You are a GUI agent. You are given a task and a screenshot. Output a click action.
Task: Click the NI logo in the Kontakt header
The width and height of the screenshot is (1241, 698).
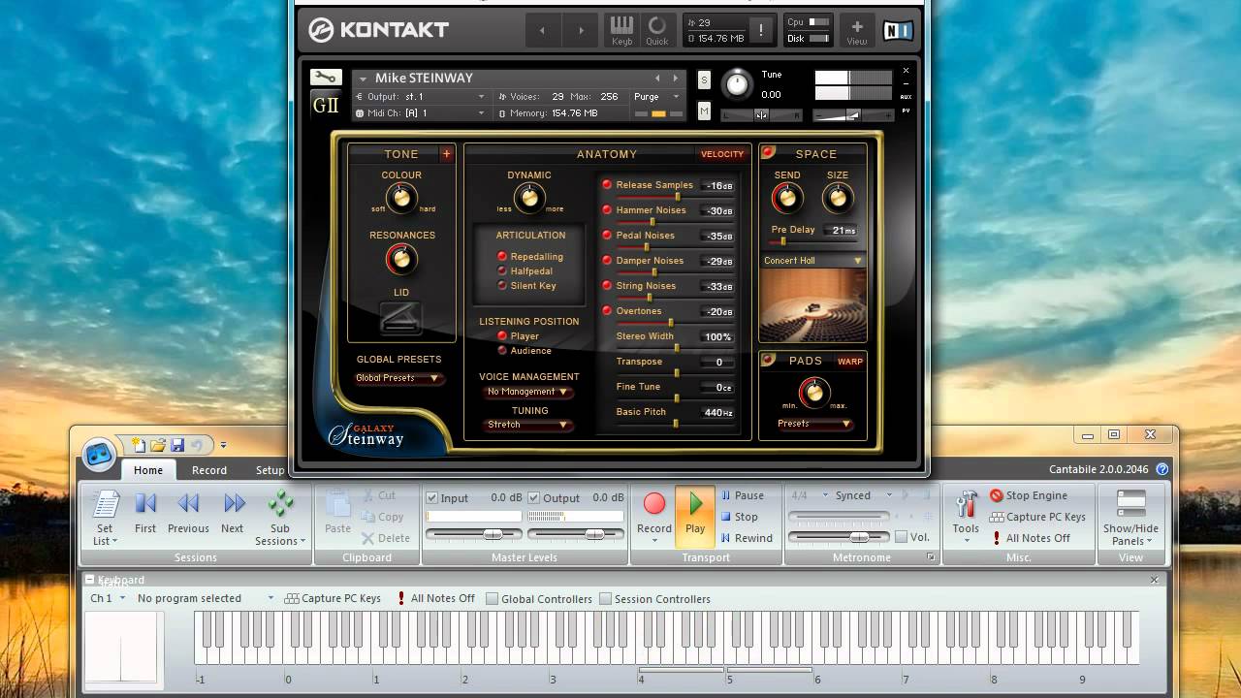coord(897,30)
